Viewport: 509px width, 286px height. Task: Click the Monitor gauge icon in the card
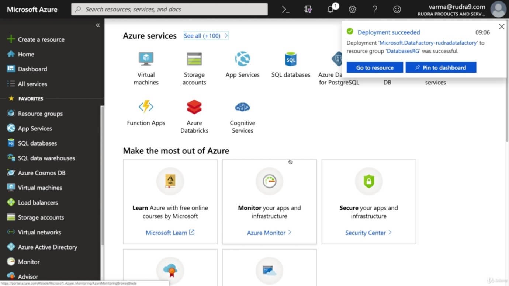[269, 181]
